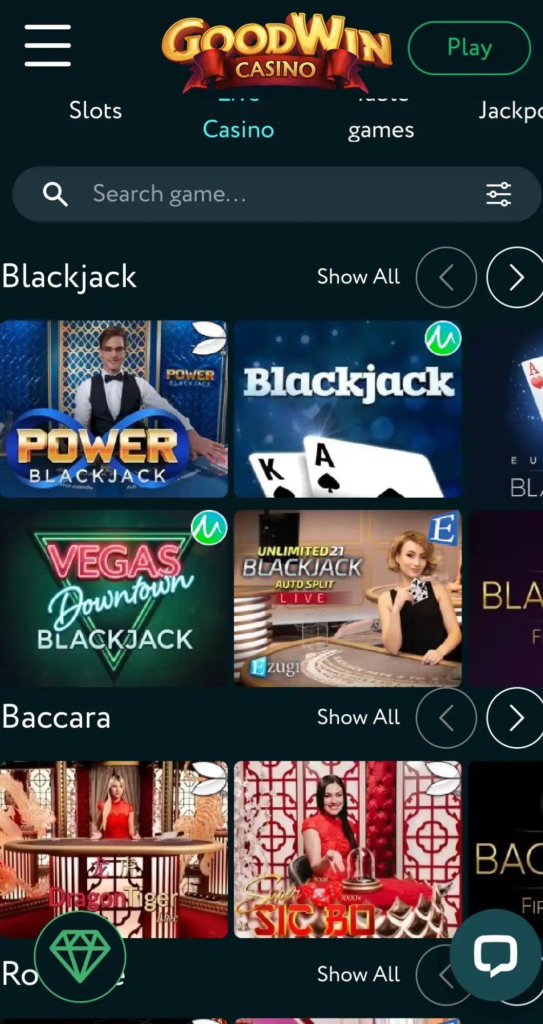This screenshot has height=1024, width=543.
Task: Advance Baccara carousel with right arrow
Action: [x=515, y=717]
